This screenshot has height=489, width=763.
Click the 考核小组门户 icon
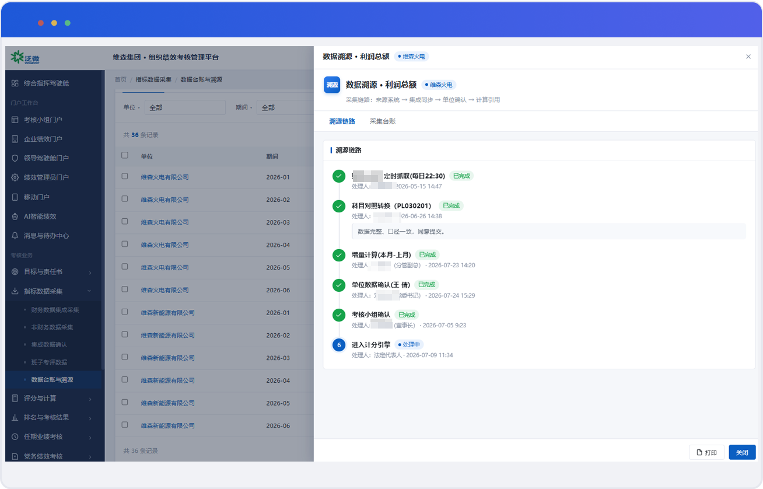tap(15, 120)
